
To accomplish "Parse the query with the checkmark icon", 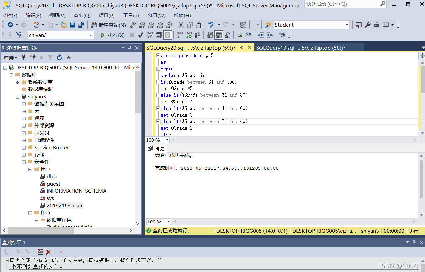I will (x=140, y=35).
